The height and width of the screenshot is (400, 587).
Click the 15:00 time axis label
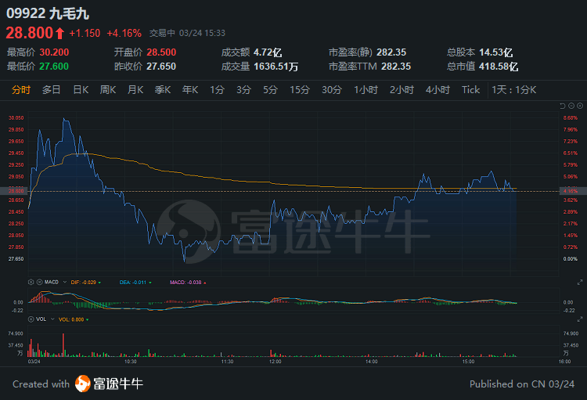[468, 362]
